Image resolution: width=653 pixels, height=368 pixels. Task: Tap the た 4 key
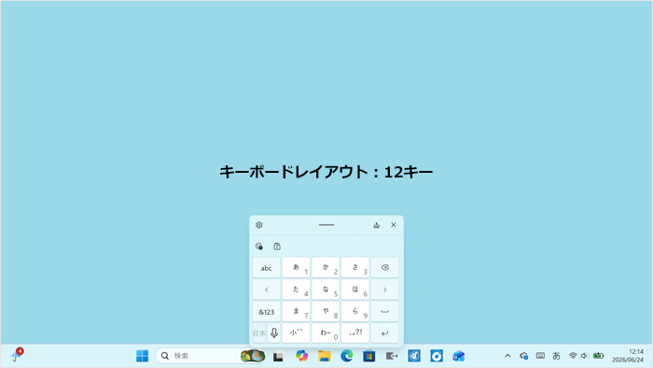point(296,290)
